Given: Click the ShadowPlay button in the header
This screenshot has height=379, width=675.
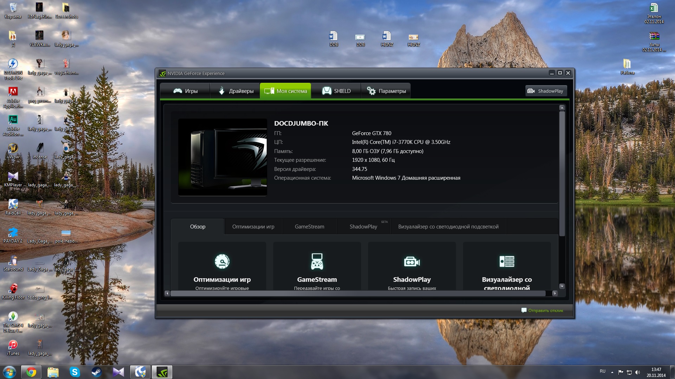Looking at the screenshot, I should 546,91.
